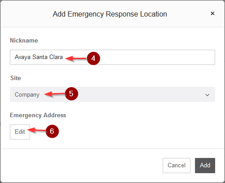The width and height of the screenshot is (225, 183).
Task: Click the Nickname field label
Action: click(x=24, y=40)
